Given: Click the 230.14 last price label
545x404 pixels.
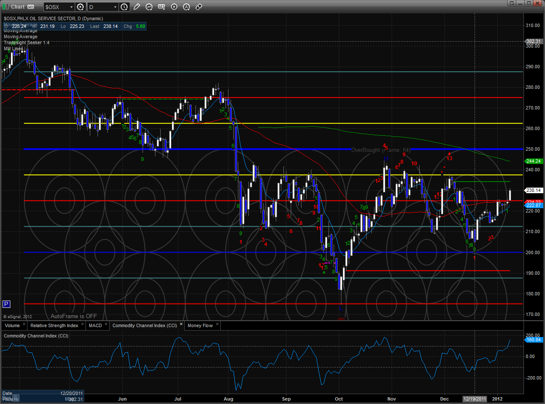Looking at the screenshot, I should tap(533, 190).
